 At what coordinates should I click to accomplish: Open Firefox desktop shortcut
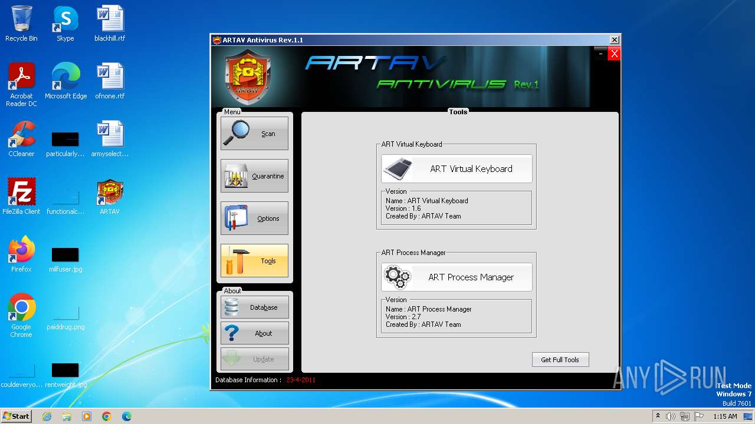21,254
